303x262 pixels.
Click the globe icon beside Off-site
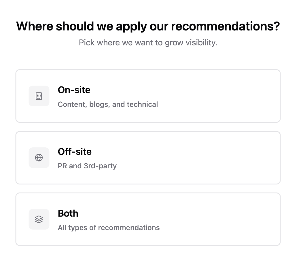click(39, 158)
